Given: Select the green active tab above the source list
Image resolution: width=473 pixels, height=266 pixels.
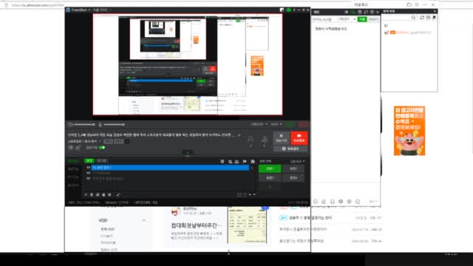Looking at the screenshot, I should [x=89, y=161].
